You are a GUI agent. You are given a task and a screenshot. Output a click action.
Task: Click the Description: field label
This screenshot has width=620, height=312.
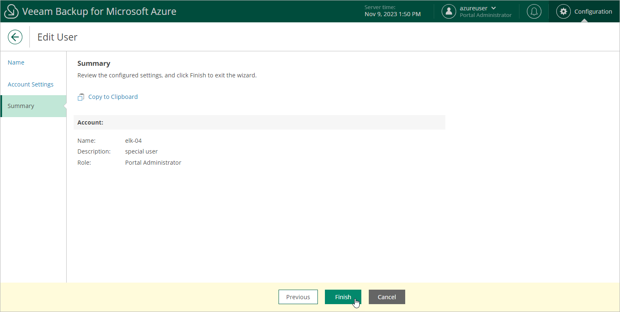94,151
